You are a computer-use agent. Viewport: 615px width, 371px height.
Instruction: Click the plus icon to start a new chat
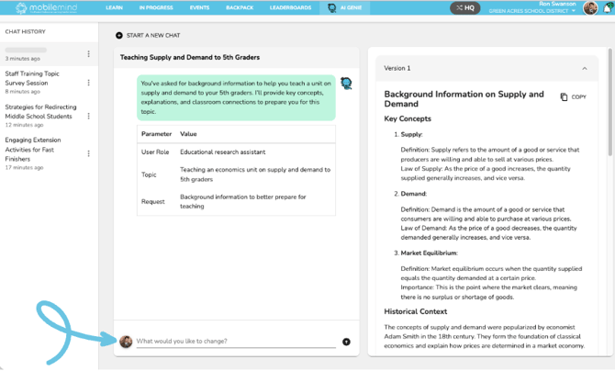pyautogui.click(x=118, y=36)
